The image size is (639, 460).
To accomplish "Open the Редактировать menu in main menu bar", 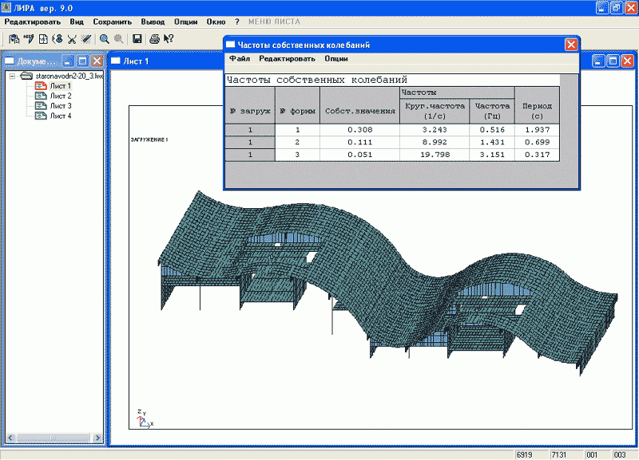I will click(x=33, y=22).
